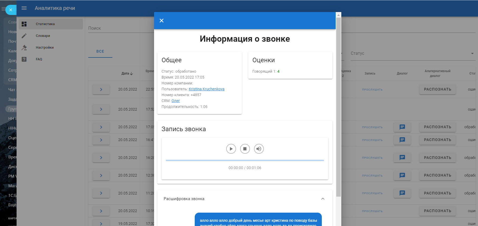Mute the call recording volume
Image resolution: width=478 pixels, height=226 pixels.
click(x=259, y=149)
